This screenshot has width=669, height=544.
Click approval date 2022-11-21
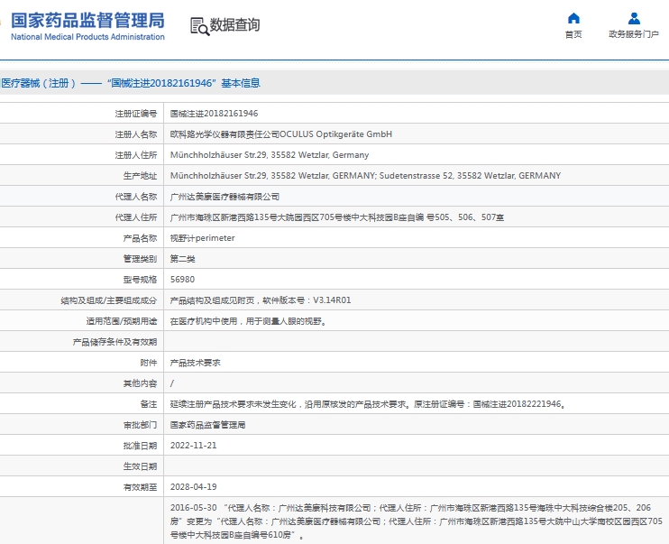tap(193, 446)
